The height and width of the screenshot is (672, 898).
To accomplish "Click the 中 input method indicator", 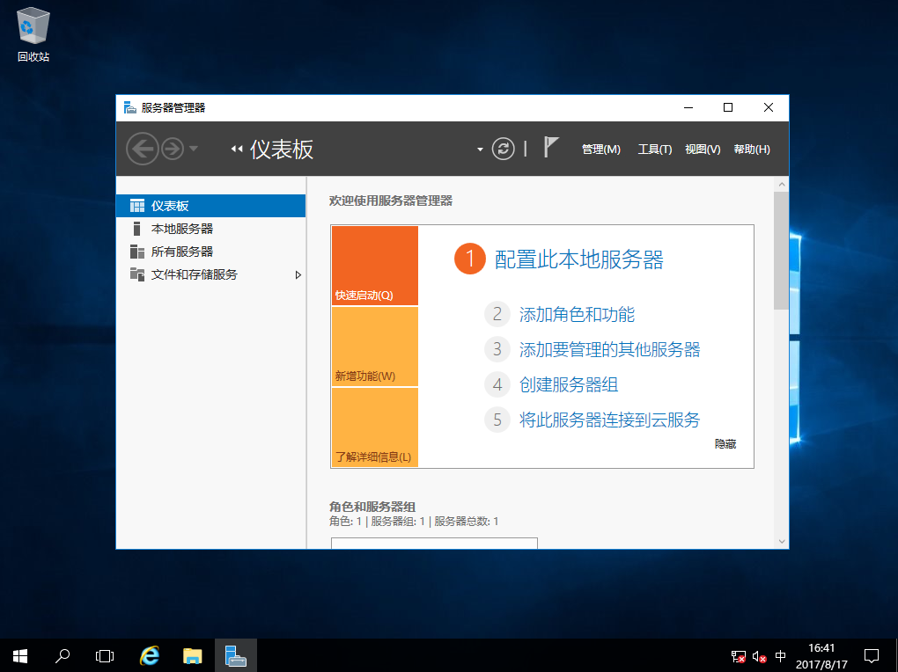I will click(780, 656).
